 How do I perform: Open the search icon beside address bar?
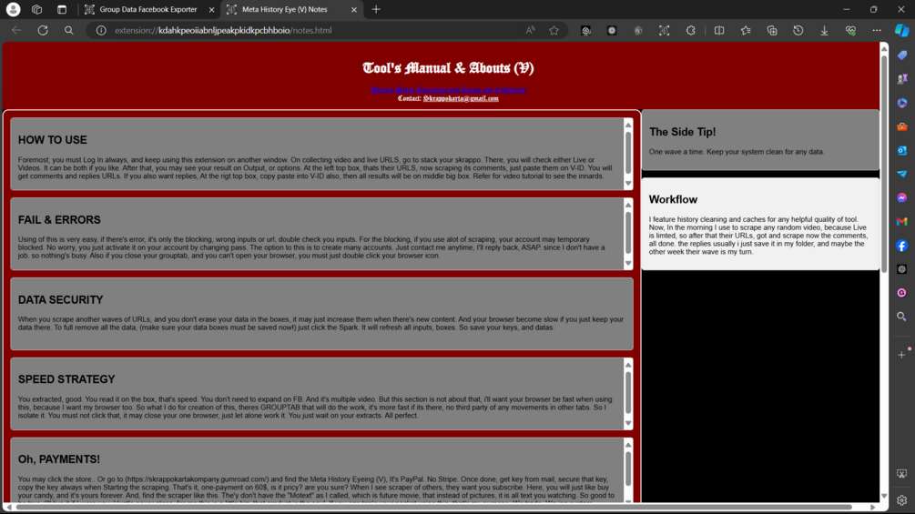(69, 30)
